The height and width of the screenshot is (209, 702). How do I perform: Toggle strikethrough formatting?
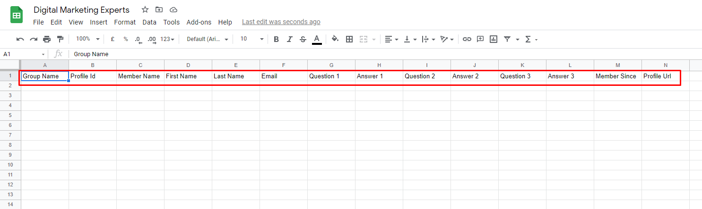coord(303,39)
